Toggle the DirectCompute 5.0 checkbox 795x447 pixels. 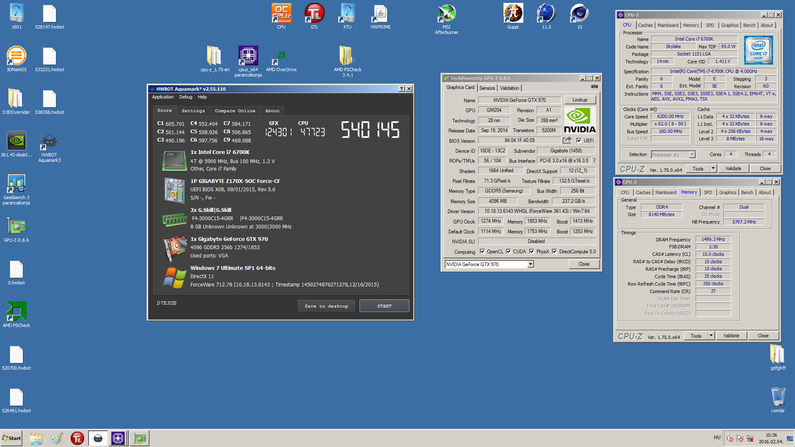coord(554,251)
